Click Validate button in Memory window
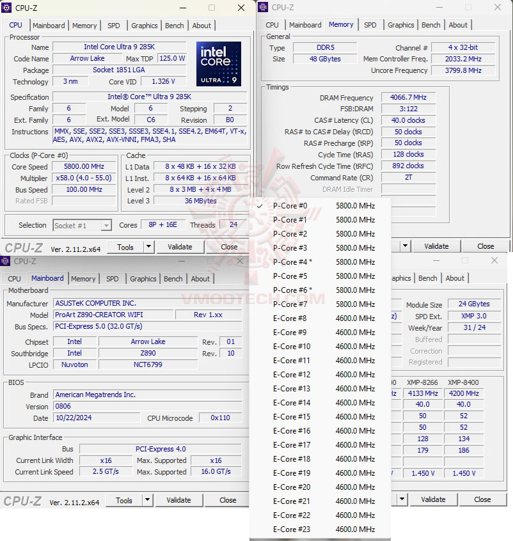Image resolution: width=513 pixels, height=541 pixels. (436, 246)
